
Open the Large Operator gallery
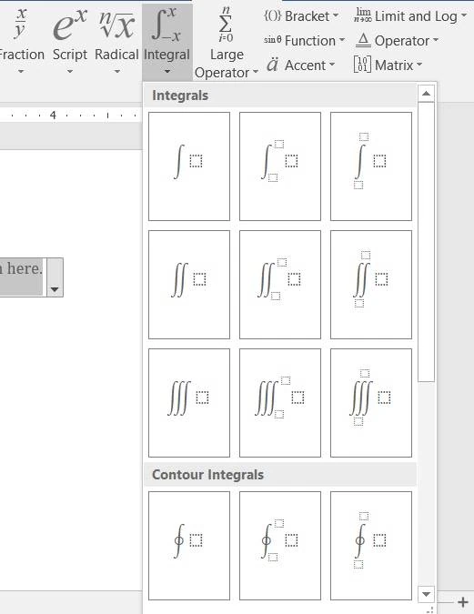point(227,42)
